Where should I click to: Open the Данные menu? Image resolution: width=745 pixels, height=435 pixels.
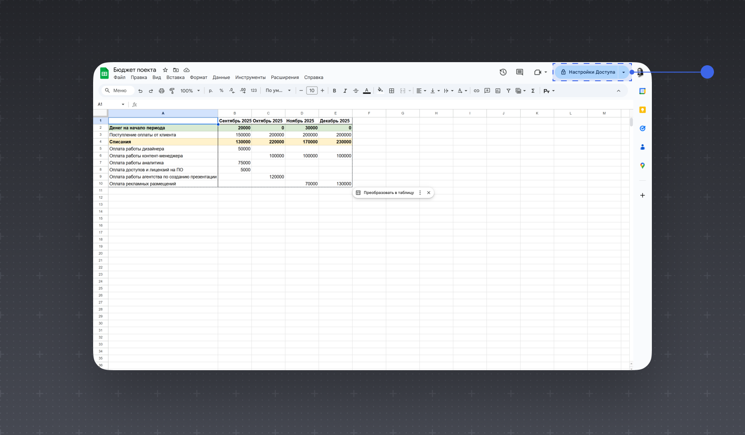(221, 77)
